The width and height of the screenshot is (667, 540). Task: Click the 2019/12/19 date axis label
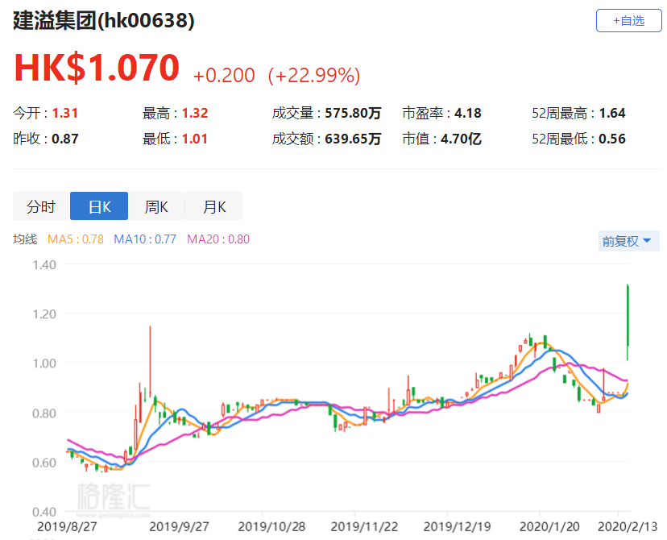[458, 527]
